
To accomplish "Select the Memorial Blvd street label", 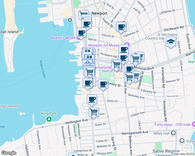I will (x=144, y=68).
